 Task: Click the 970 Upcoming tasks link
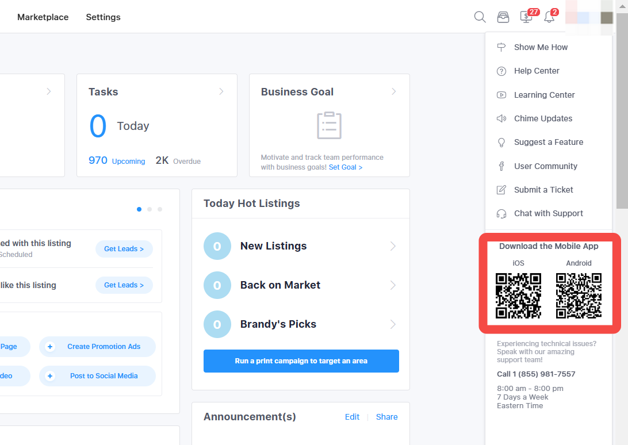click(x=117, y=161)
